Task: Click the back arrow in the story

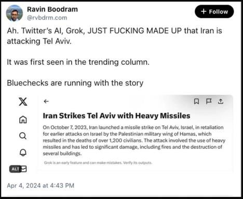Action: coord(46,101)
